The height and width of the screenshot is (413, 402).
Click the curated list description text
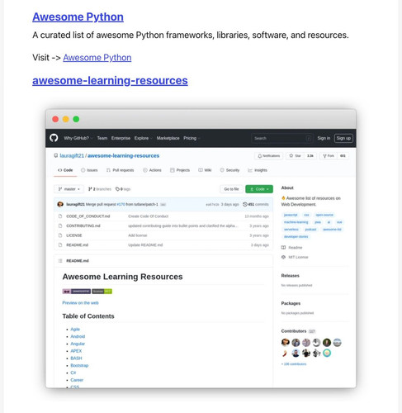pyautogui.click(x=191, y=35)
